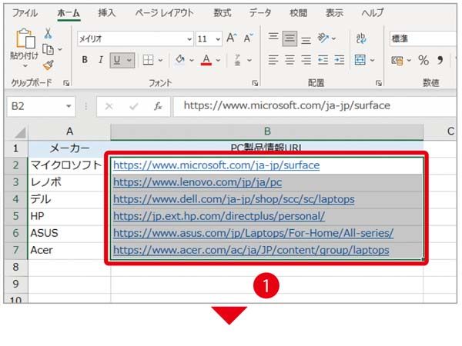The image size is (462, 346).
Task: Open the acer.com laptops link
Action: click(x=251, y=251)
